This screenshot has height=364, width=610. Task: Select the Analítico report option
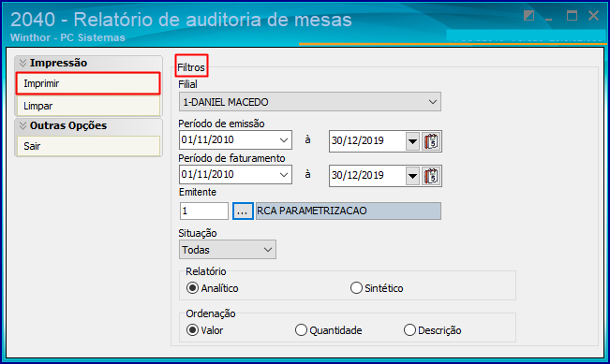[213, 288]
